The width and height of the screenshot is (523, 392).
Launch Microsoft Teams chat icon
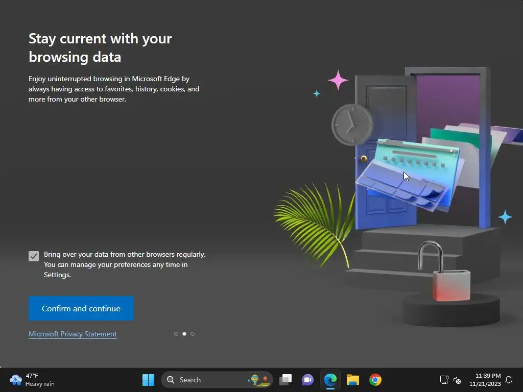(x=308, y=380)
